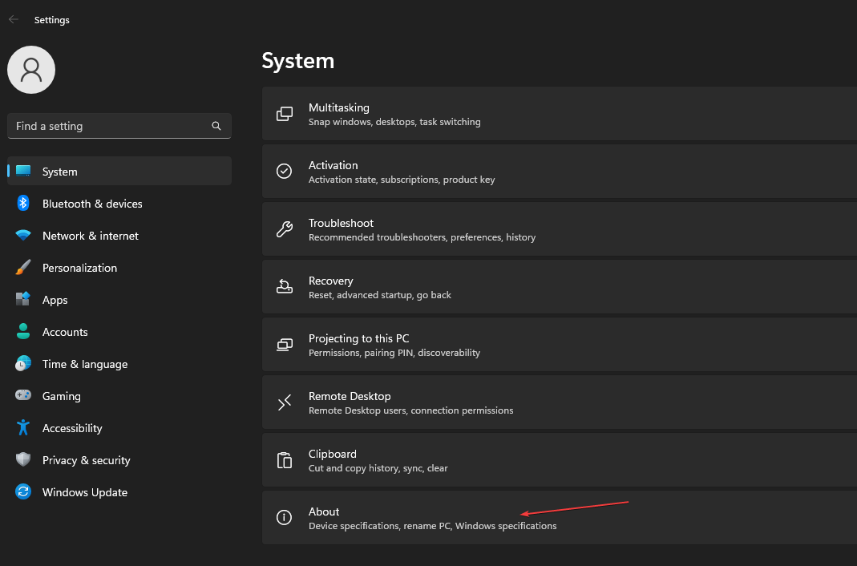Click the Accounts person icon

(x=23, y=332)
